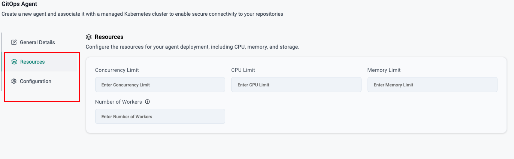Click the bold Resources section heading
The height and width of the screenshot is (159, 514).
[x=109, y=37]
